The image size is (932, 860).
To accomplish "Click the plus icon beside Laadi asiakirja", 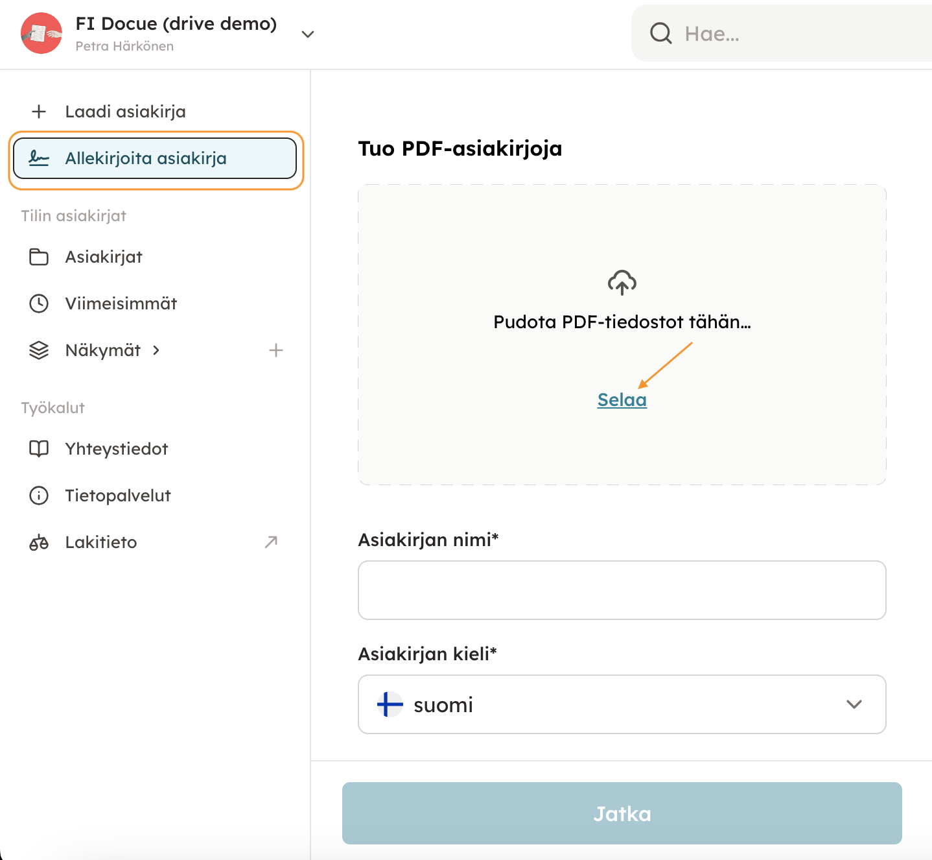I will point(39,112).
